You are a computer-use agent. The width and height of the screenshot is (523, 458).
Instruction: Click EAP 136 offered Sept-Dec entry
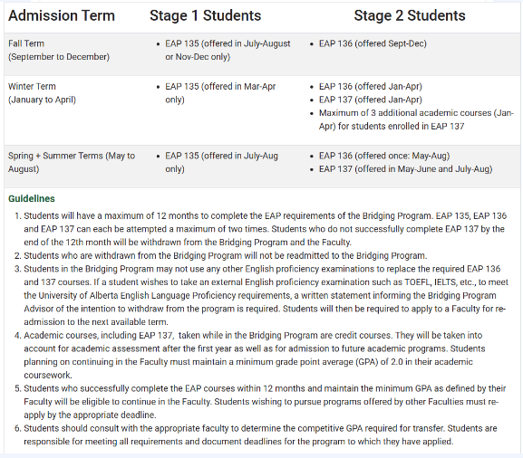tap(373, 43)
